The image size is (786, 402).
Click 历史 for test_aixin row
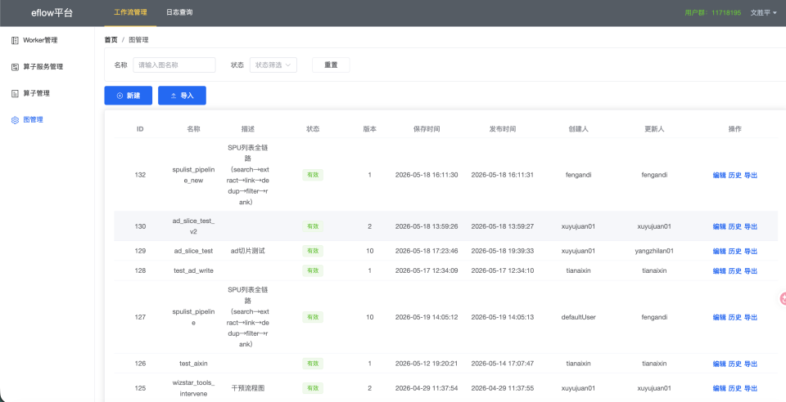[x=735, y=364]
